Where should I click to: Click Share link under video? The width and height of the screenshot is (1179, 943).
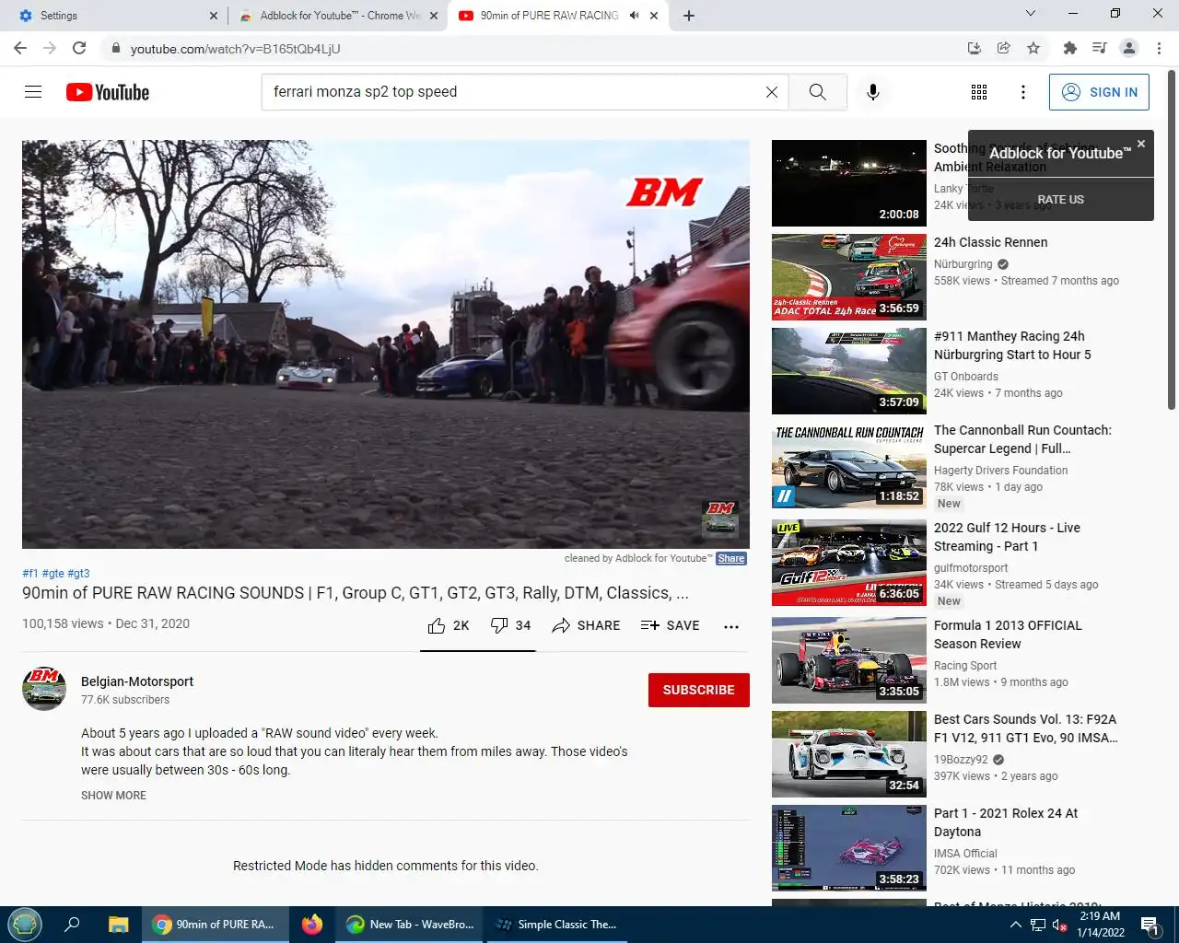pos(731,558)
